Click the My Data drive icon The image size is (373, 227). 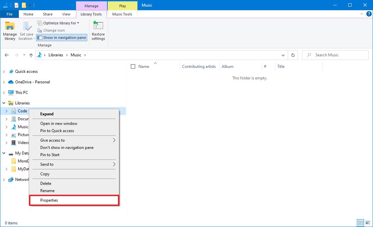[x=11, y=154]
